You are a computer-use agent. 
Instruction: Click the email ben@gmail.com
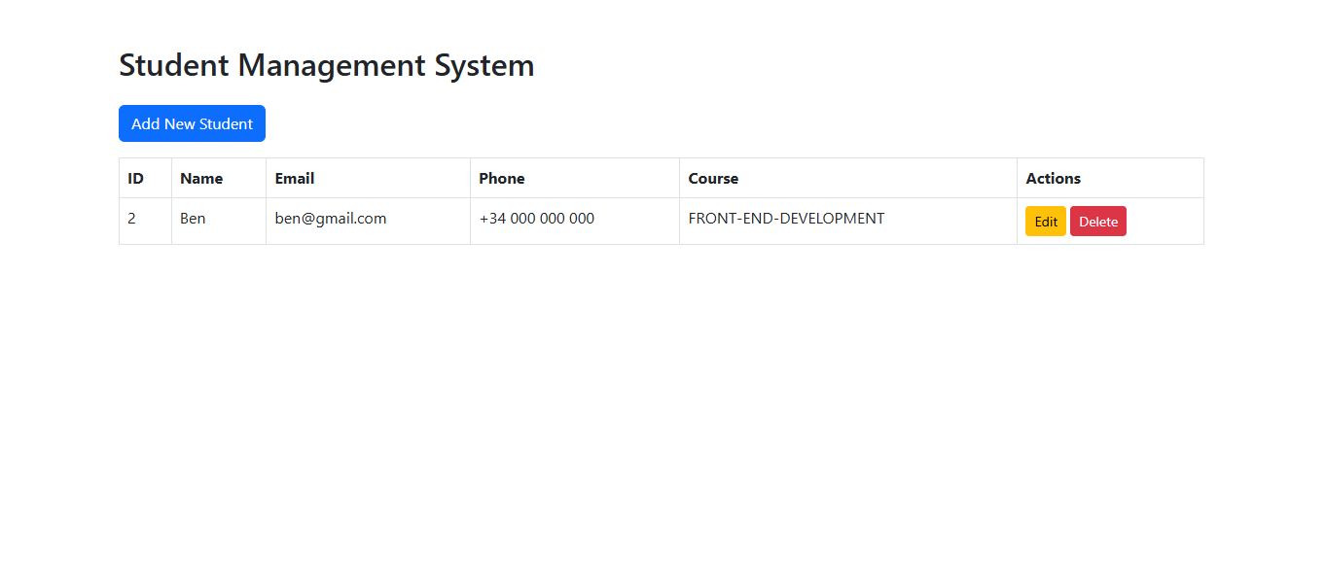coord(331,219)
